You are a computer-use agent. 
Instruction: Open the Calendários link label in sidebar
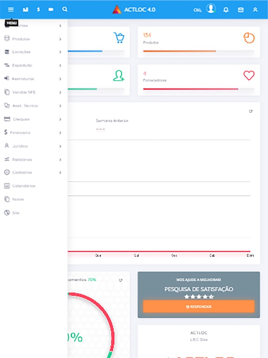[x=24, y=186]
